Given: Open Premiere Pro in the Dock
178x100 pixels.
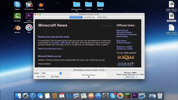Looking at the screenshot, I should click(x=135, y=96).
